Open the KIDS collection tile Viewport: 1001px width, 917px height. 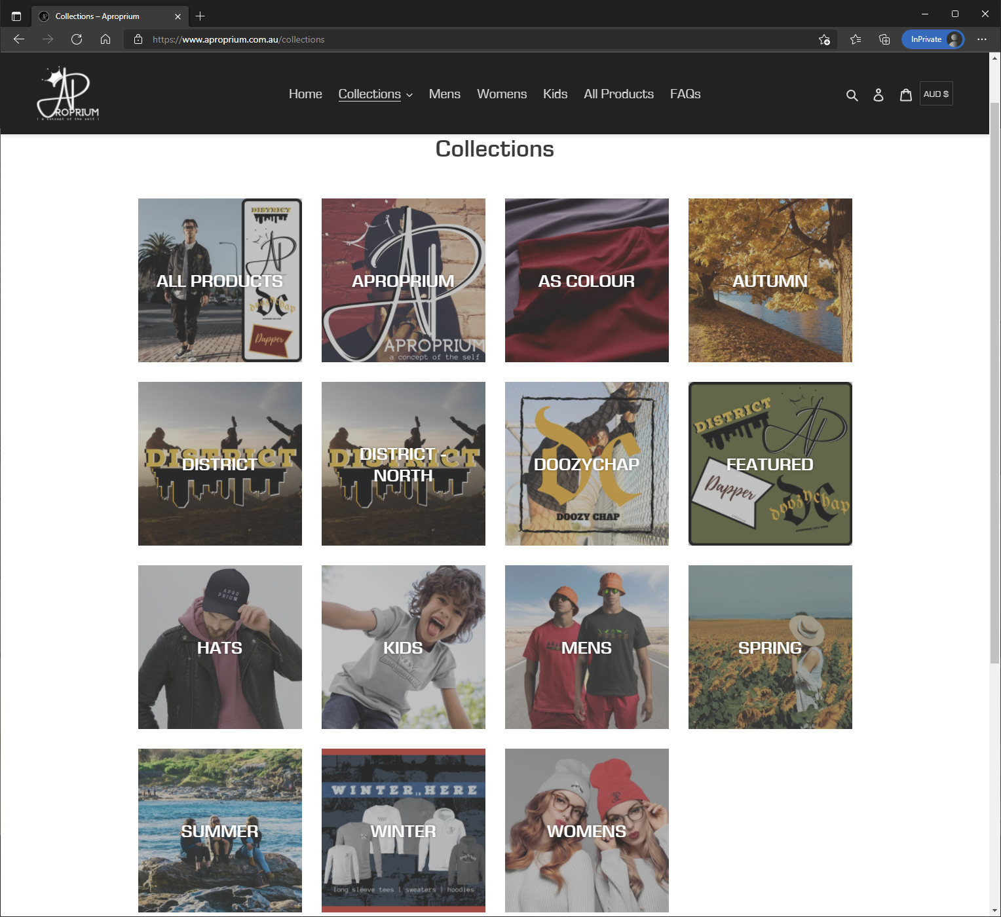[x=404, y=647]
